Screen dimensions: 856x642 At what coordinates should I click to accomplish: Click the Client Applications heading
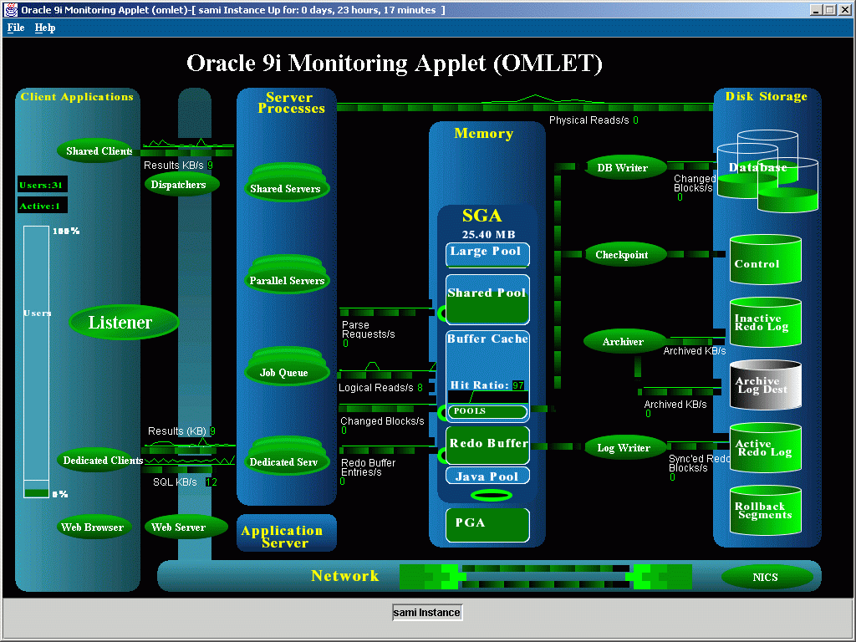point(77,97)
